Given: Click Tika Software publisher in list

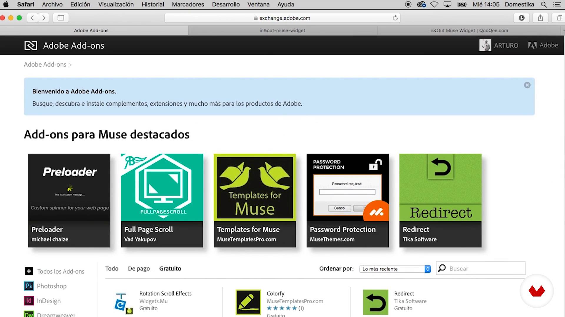Looking at the screenshot, I should click(410, 301).
